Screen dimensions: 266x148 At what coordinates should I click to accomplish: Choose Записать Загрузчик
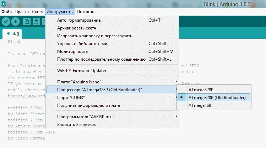112,125
